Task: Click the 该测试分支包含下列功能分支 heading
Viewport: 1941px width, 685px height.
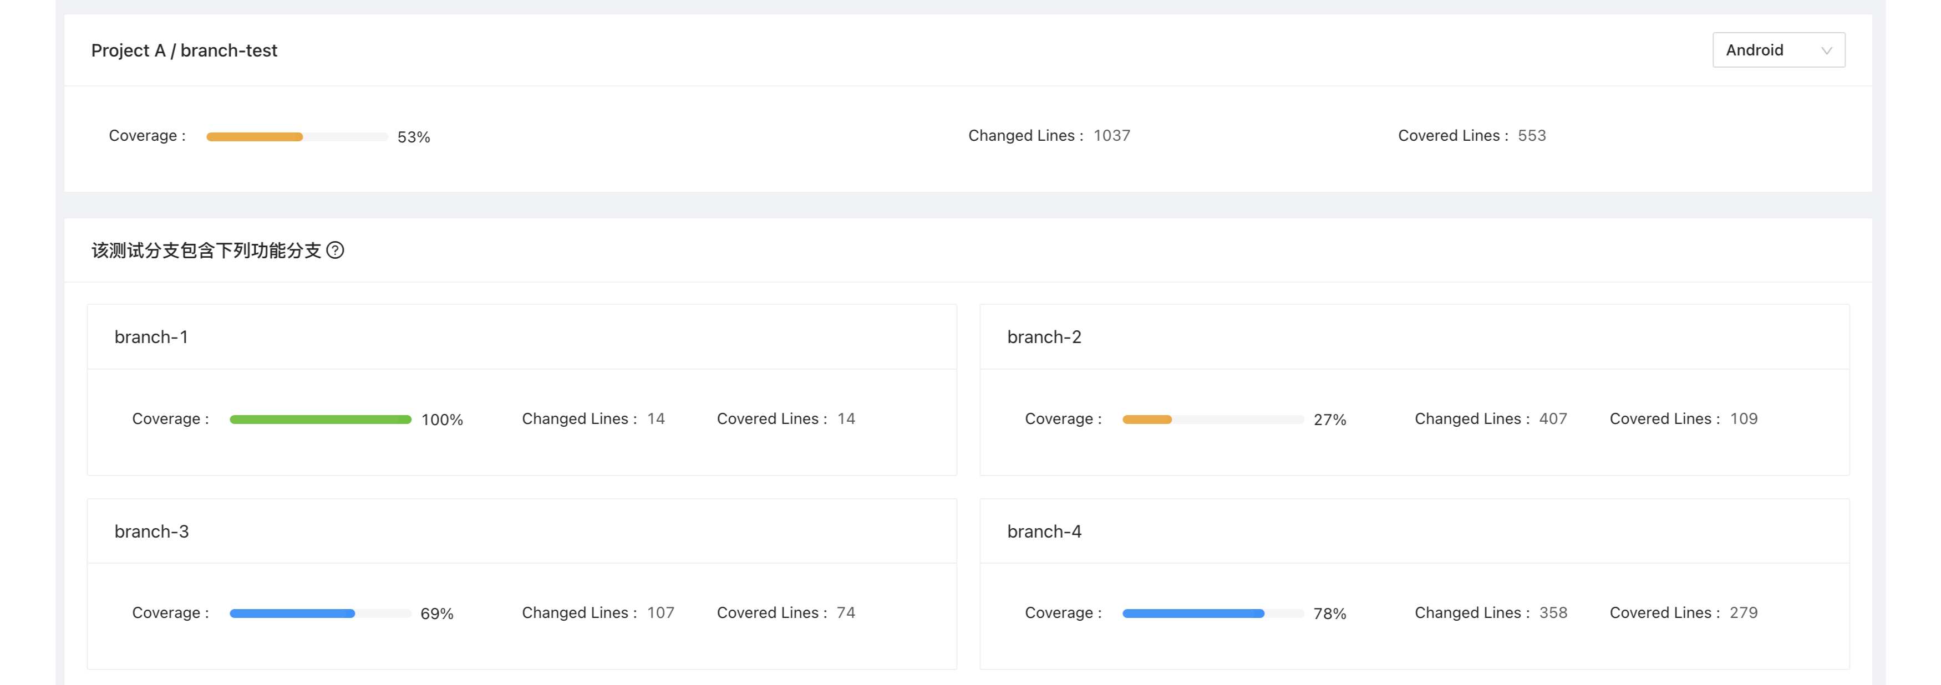Action: (x=206, y=250)
